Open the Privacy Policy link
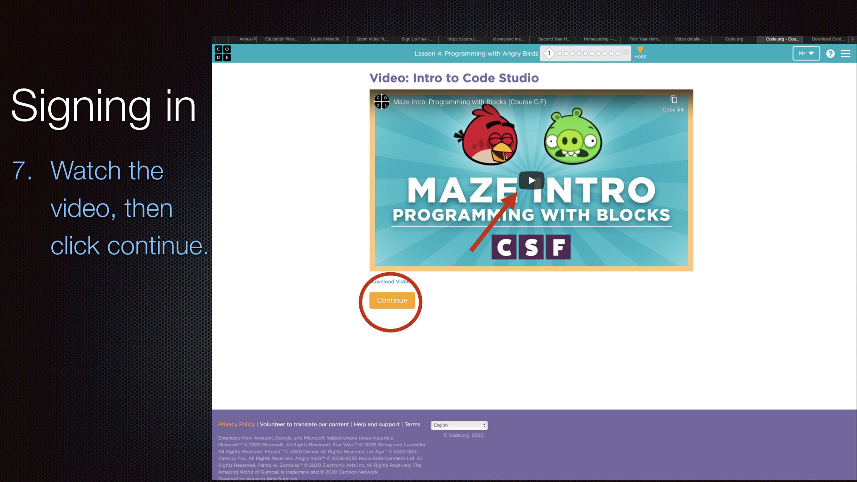This screenshot has width=857, height=482. [x=236, y=424]
